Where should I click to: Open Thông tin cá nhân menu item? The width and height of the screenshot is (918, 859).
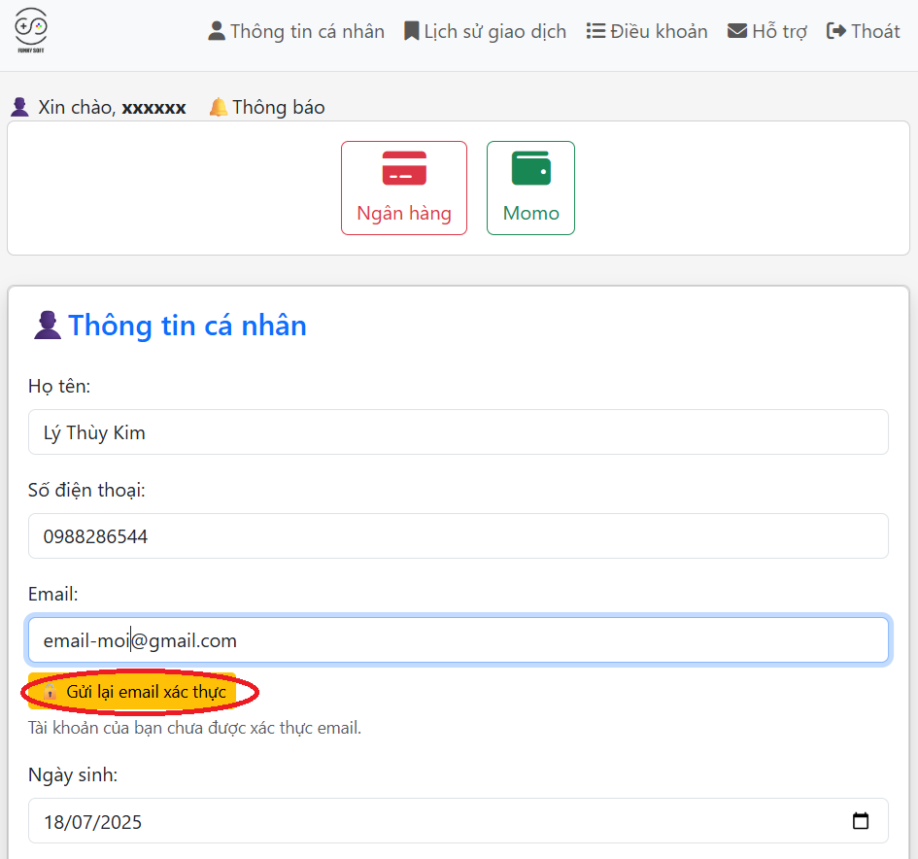307,31
